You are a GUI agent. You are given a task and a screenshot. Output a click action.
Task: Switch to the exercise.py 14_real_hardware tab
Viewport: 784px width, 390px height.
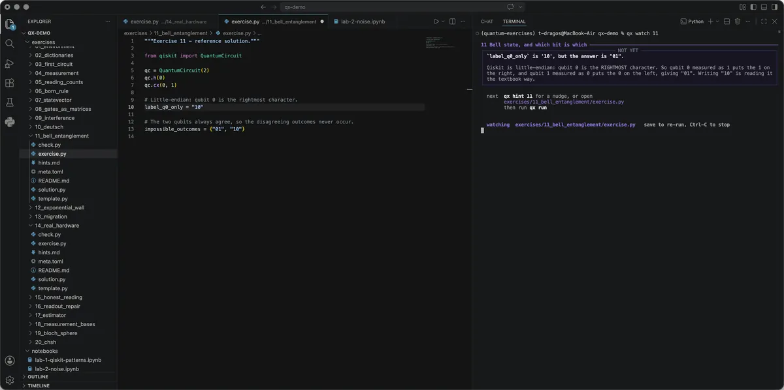point(168,22)
